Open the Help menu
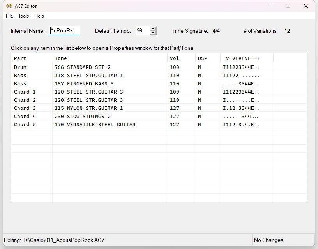Viewport: 318px width, 249px height. 39,16
